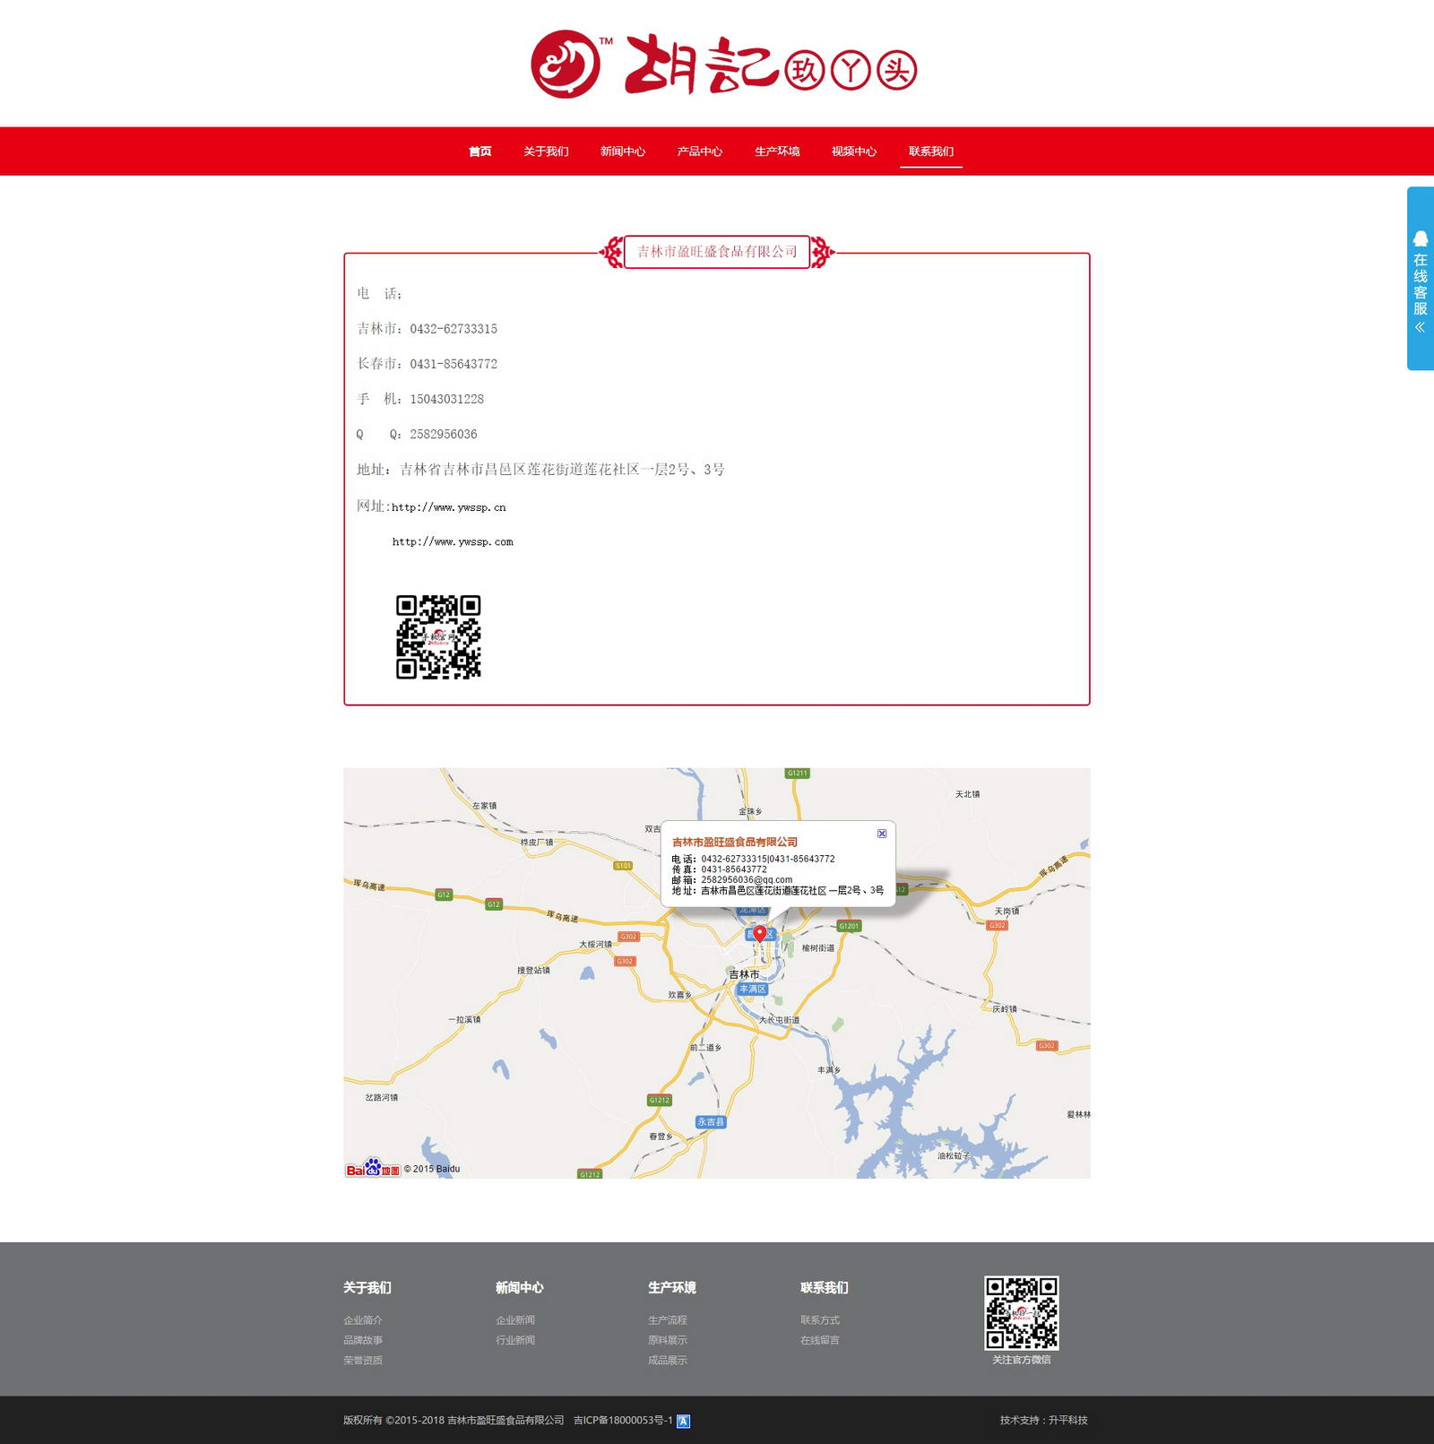This screenshot has height=1444, width=1434.
Task: Close the map info popup
Action: click(882, 834)
